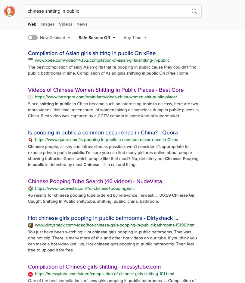Switch to the Videos tab
Viewport: 245px width, 283px height.
click(x=65, y=24)
